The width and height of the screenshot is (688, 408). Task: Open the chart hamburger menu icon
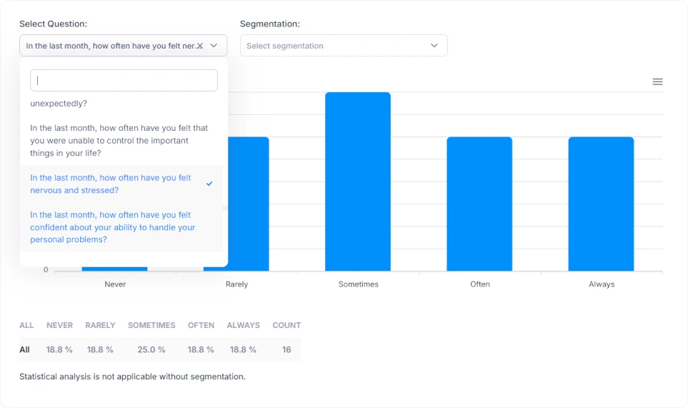pos(657,81)
